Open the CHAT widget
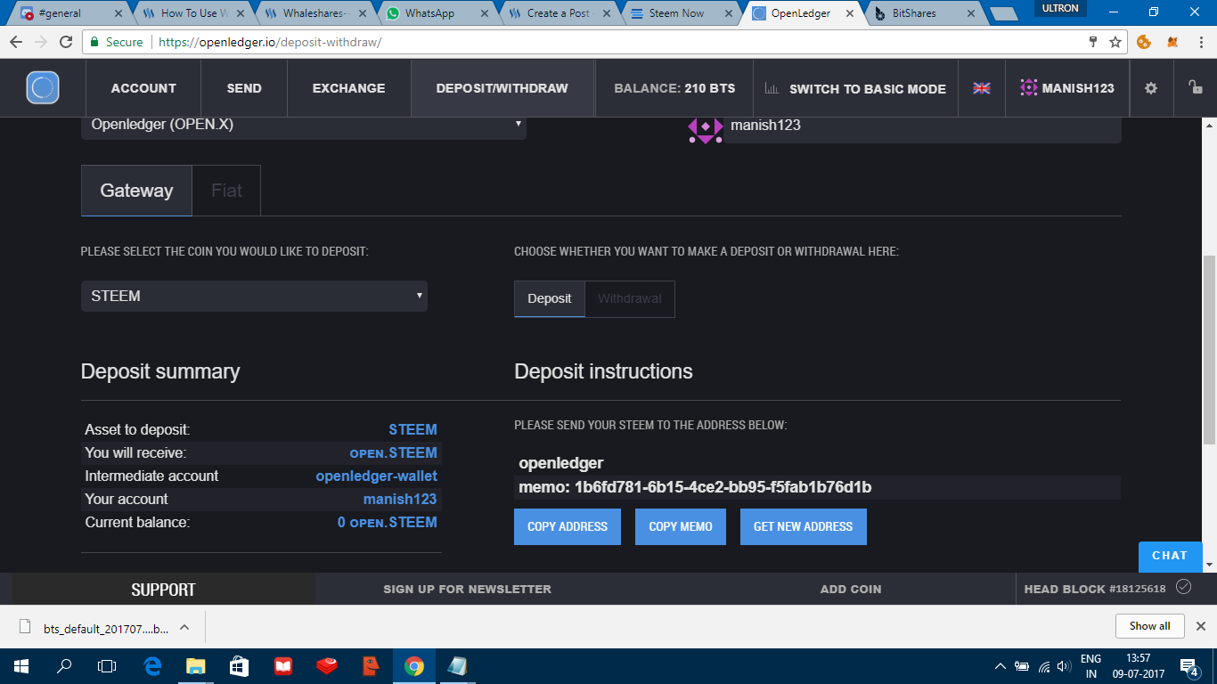Image resolution: width=1217 pixels, height=684 pixels. [x=1170, y=557]
